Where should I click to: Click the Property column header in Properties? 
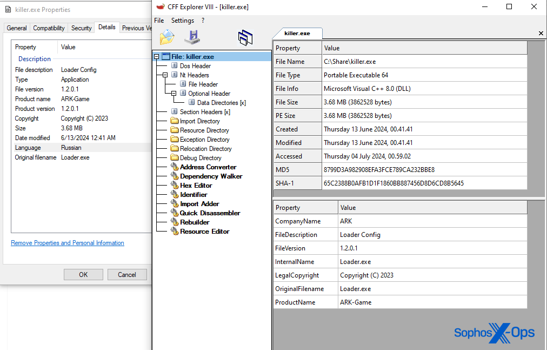pyautogui.click(x=35, y=47)
